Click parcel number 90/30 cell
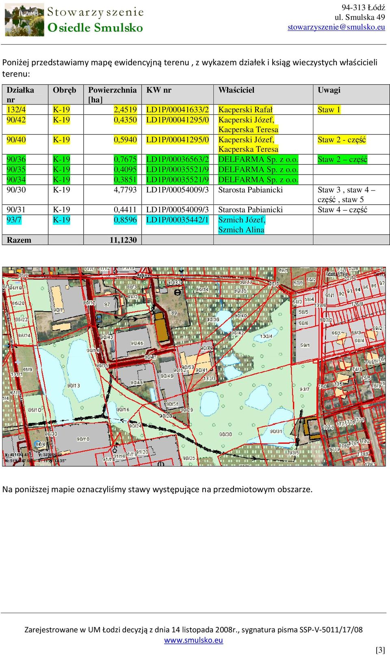 [16, 190]
